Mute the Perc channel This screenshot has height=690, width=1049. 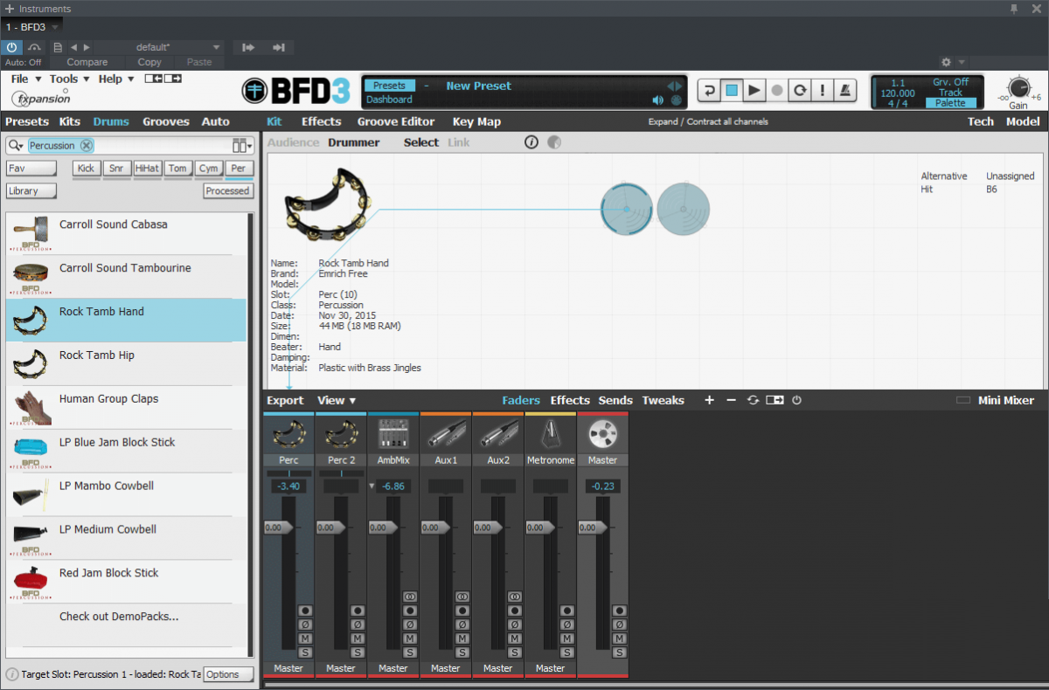click(305, 638)
